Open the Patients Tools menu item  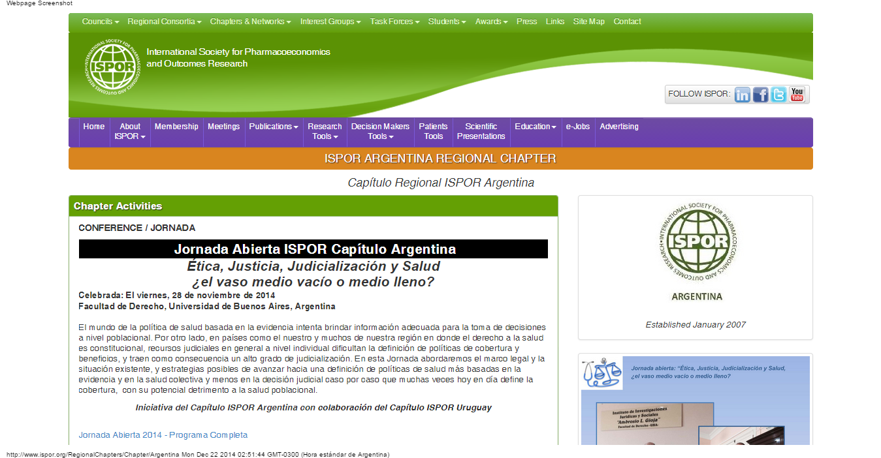click(x=434, y=132)
